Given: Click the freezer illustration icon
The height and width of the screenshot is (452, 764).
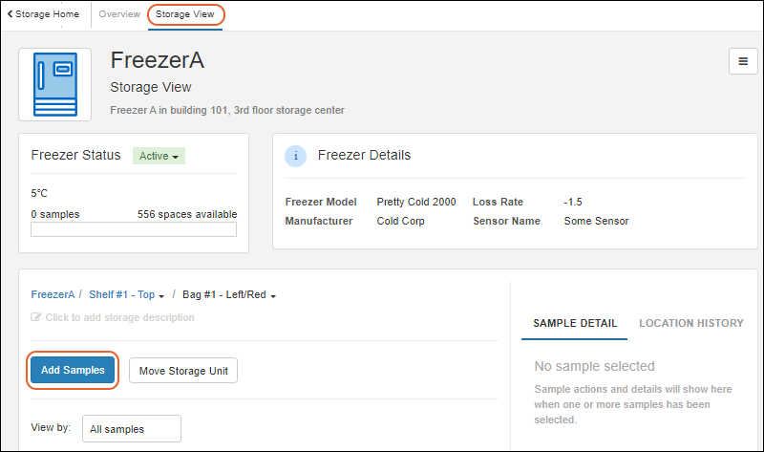Looking at the screenshot, I should pos(55,85).
